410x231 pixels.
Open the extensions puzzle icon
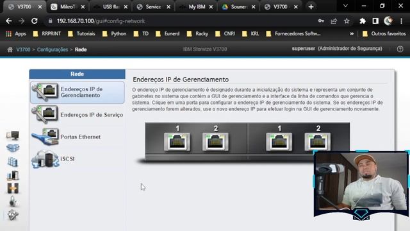pyautogui.click(x=363, y=21)
